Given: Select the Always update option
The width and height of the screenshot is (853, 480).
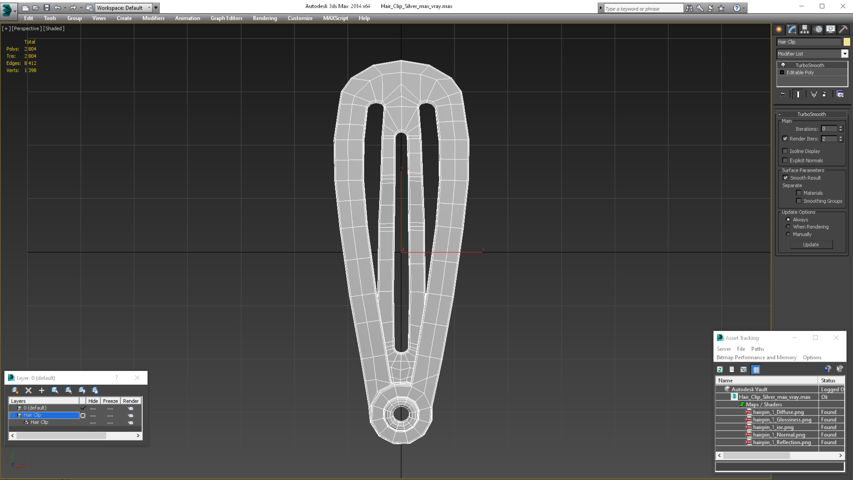Looking at the screenshot, I should click(788, 219).
